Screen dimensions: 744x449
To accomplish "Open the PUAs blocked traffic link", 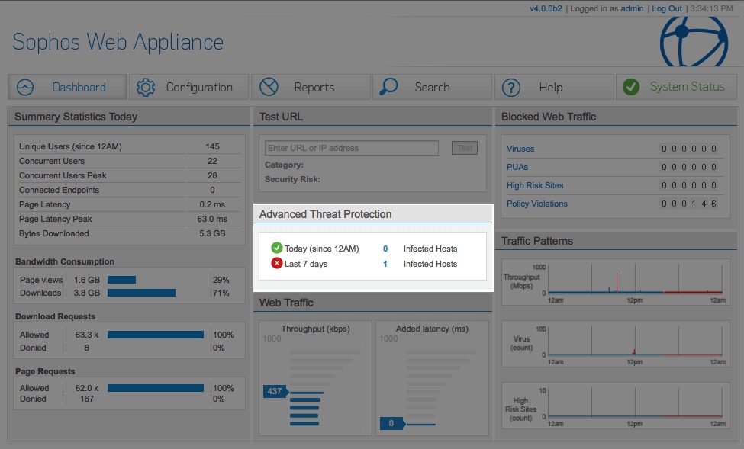I will coord(517,168).
